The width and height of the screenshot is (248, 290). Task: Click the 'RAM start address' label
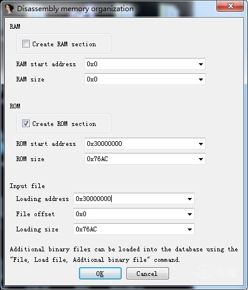click(x=46, y=64)
